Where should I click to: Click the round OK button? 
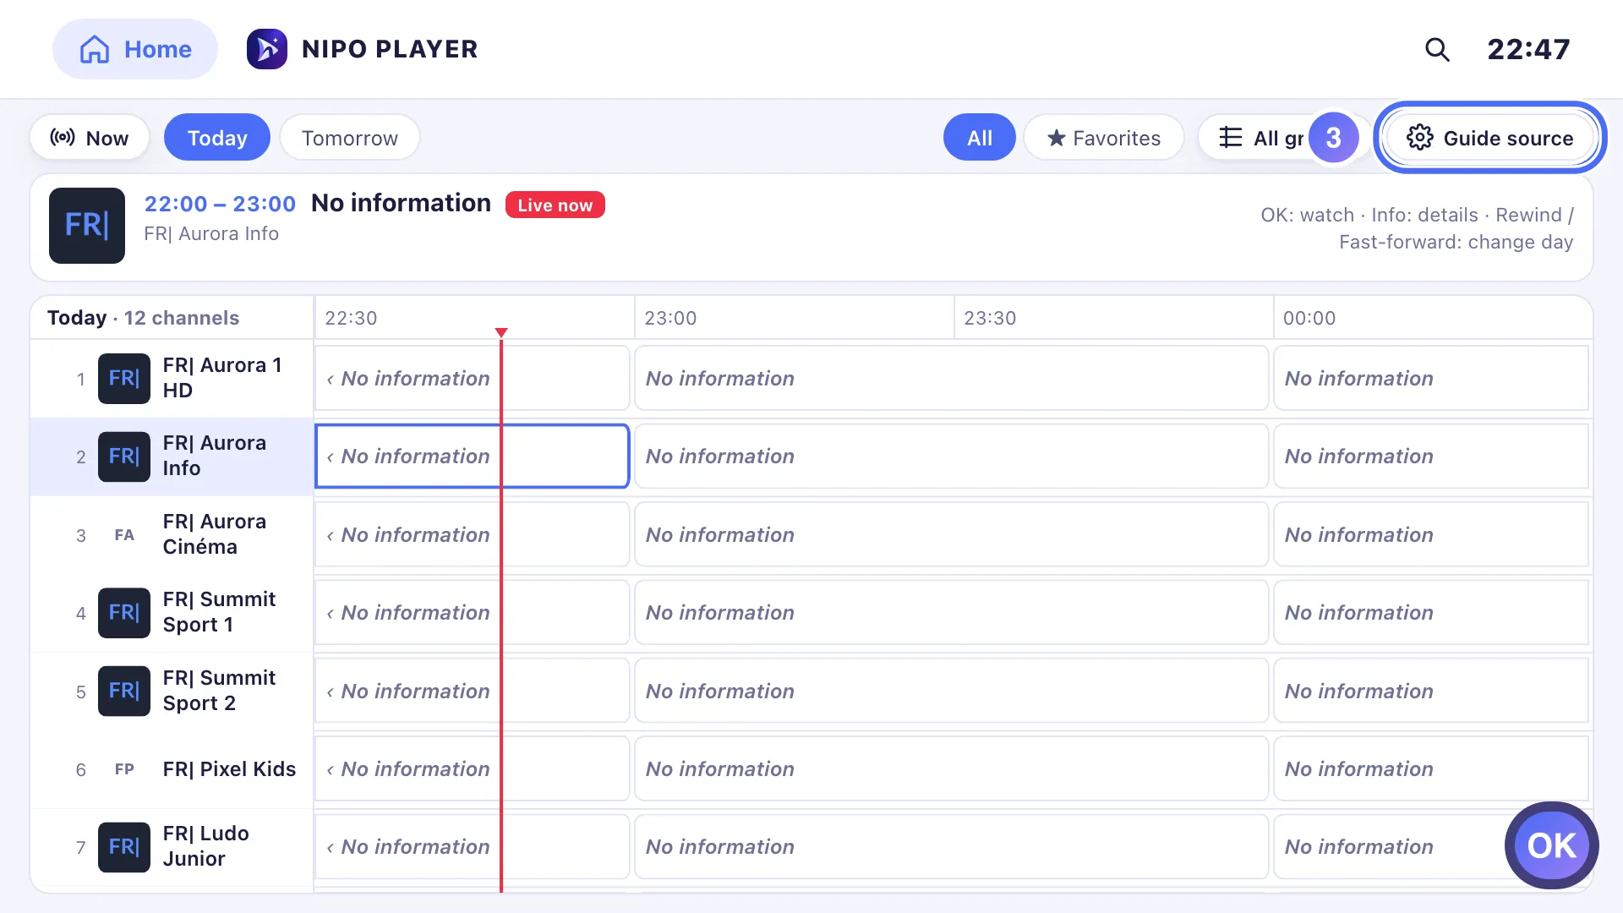point(1551,845)
